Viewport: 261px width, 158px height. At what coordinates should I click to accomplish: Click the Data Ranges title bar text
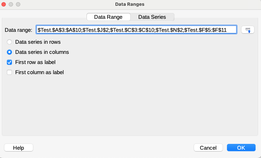tap(130, 4)
